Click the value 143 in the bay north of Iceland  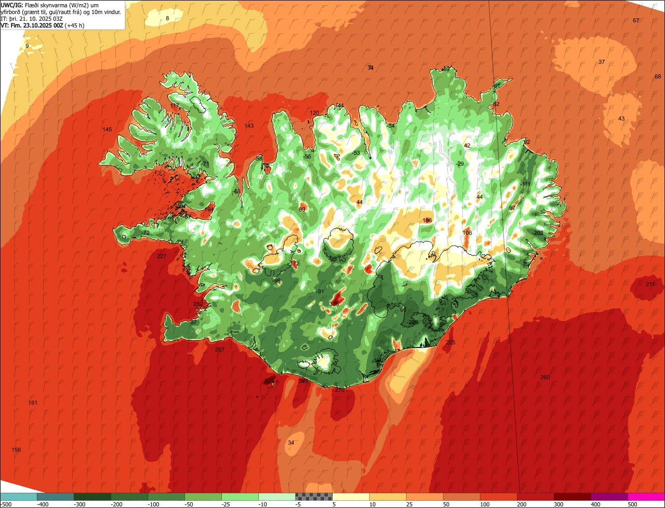click(249, 126)
